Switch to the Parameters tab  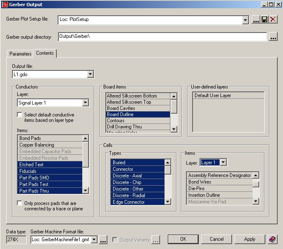pyautogui.click(x=20, y=54)
